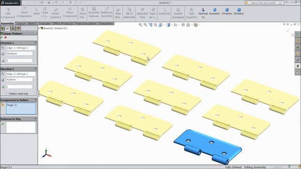Collapse the Direction 2 section
This screenshot has width=301, height=169.
coord(35,69)
